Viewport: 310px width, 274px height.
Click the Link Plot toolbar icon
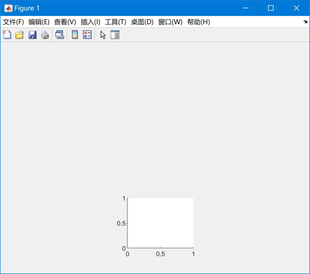click(x=60, y=35)
